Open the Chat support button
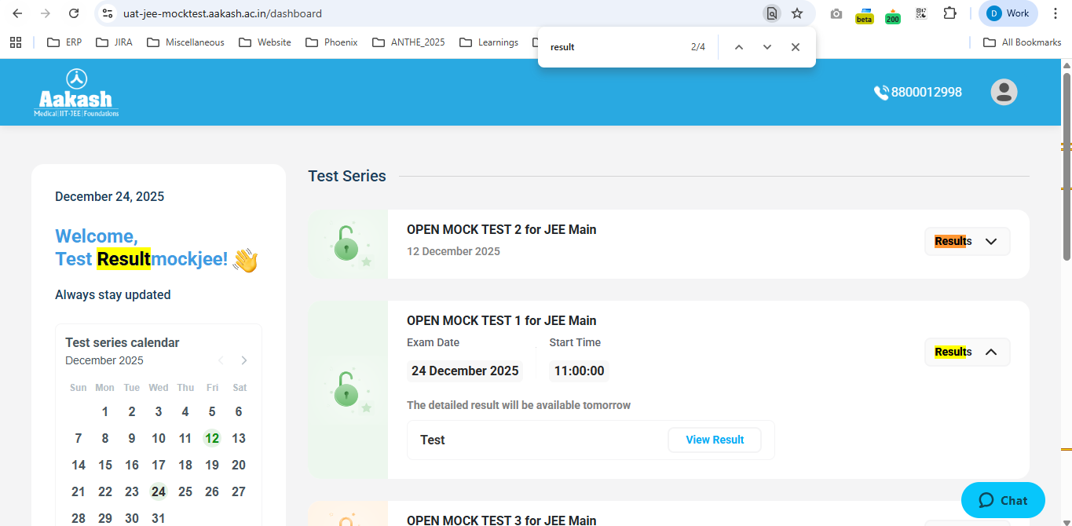Screen dimensions: 1072x526 click(x=1003, y=500)
